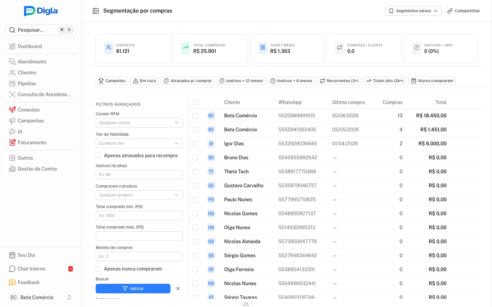Open the Outros grid icon

tap(12, 158)
